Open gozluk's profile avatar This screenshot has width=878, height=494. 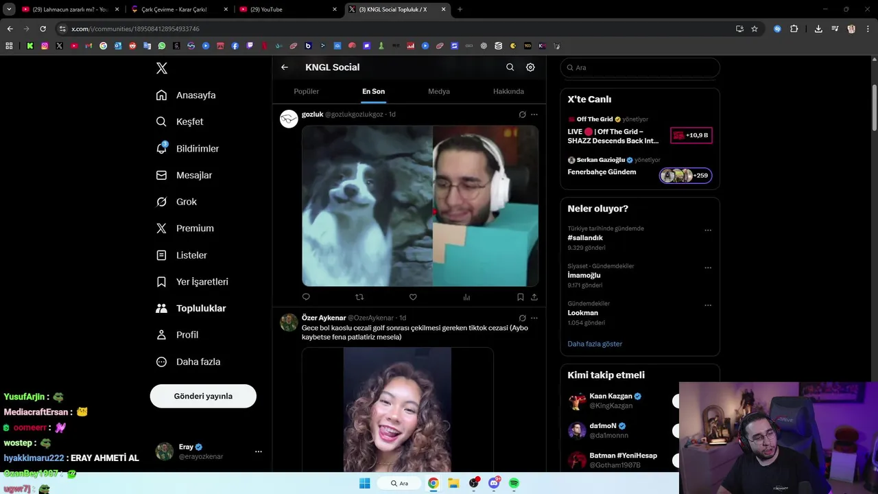point(289,119)
